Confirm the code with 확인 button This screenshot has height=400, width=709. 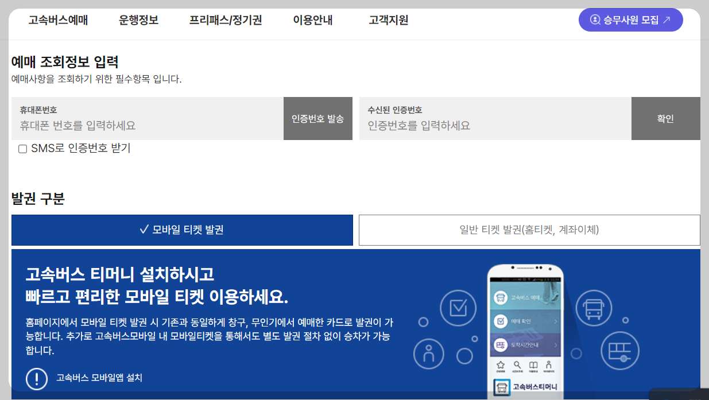tap(665, 119)
